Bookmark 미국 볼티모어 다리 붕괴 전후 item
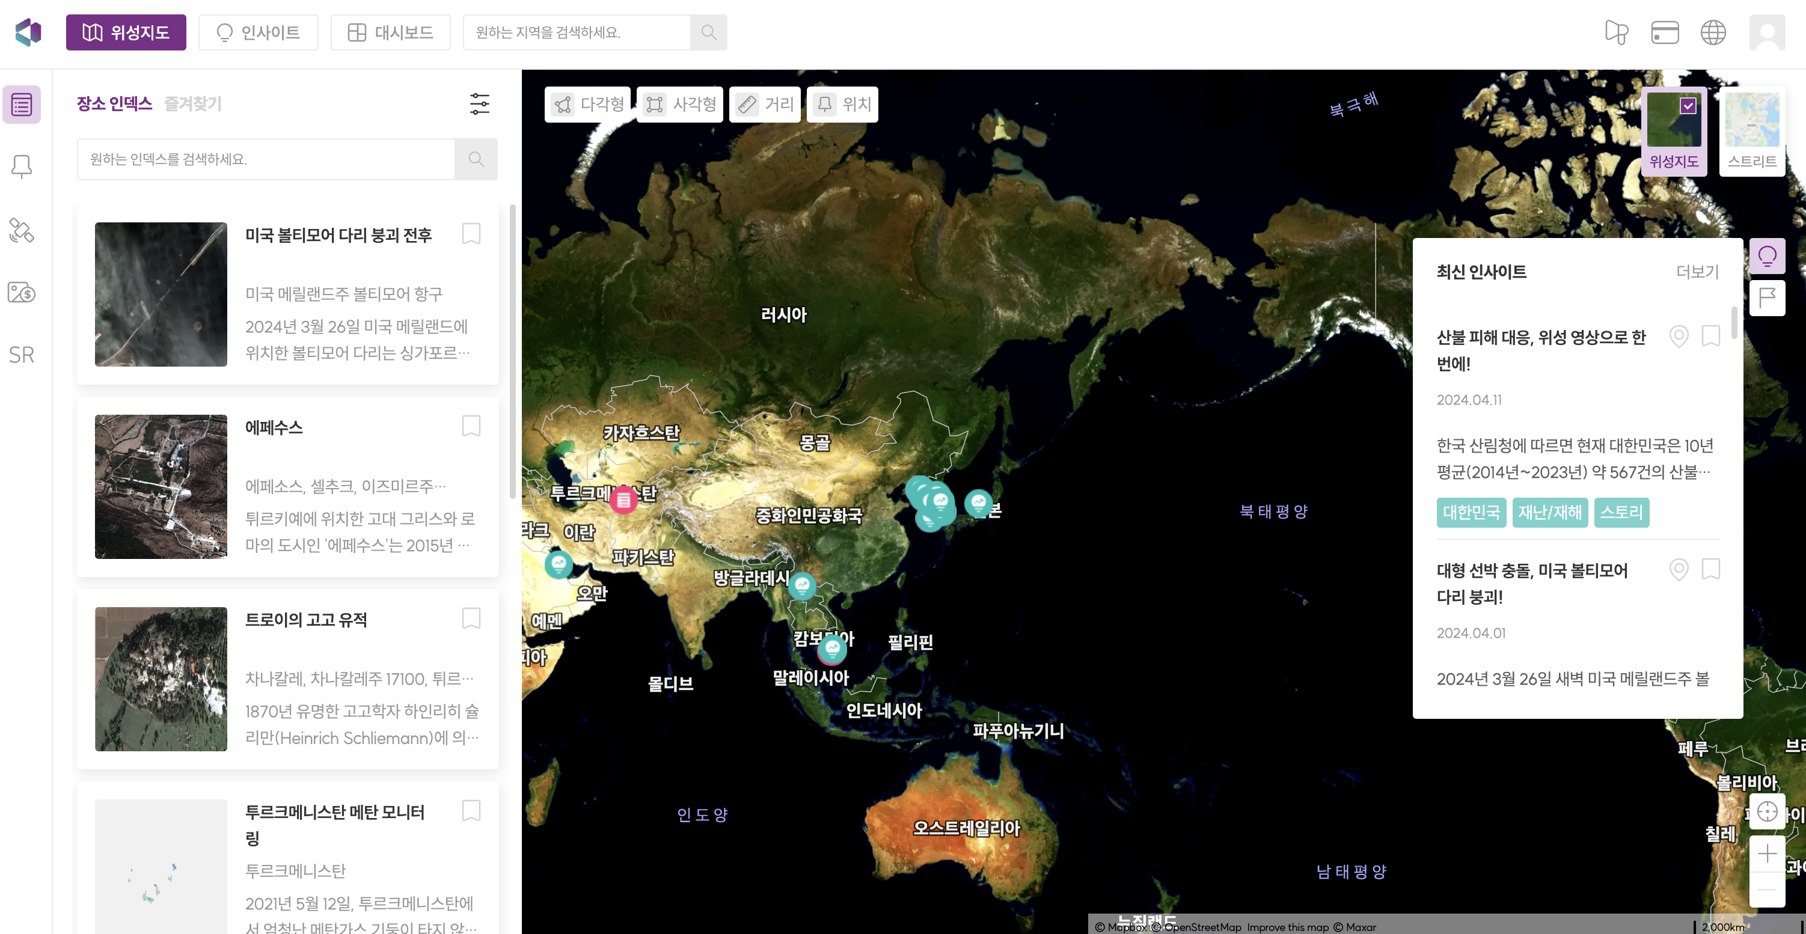1806x934 pixels. 471,233
